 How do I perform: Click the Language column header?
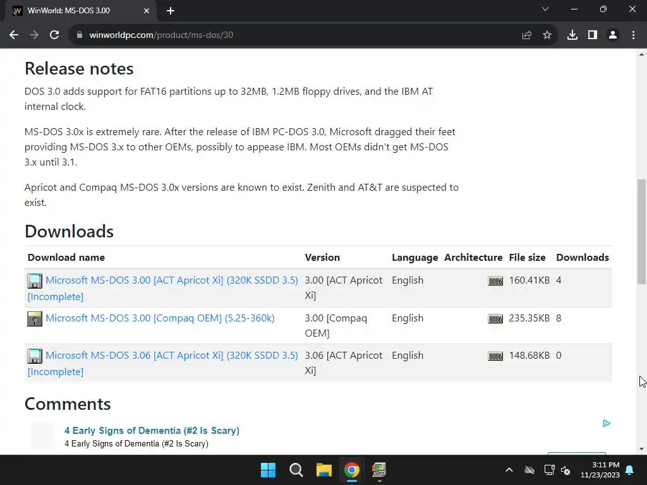click(414, 258)
